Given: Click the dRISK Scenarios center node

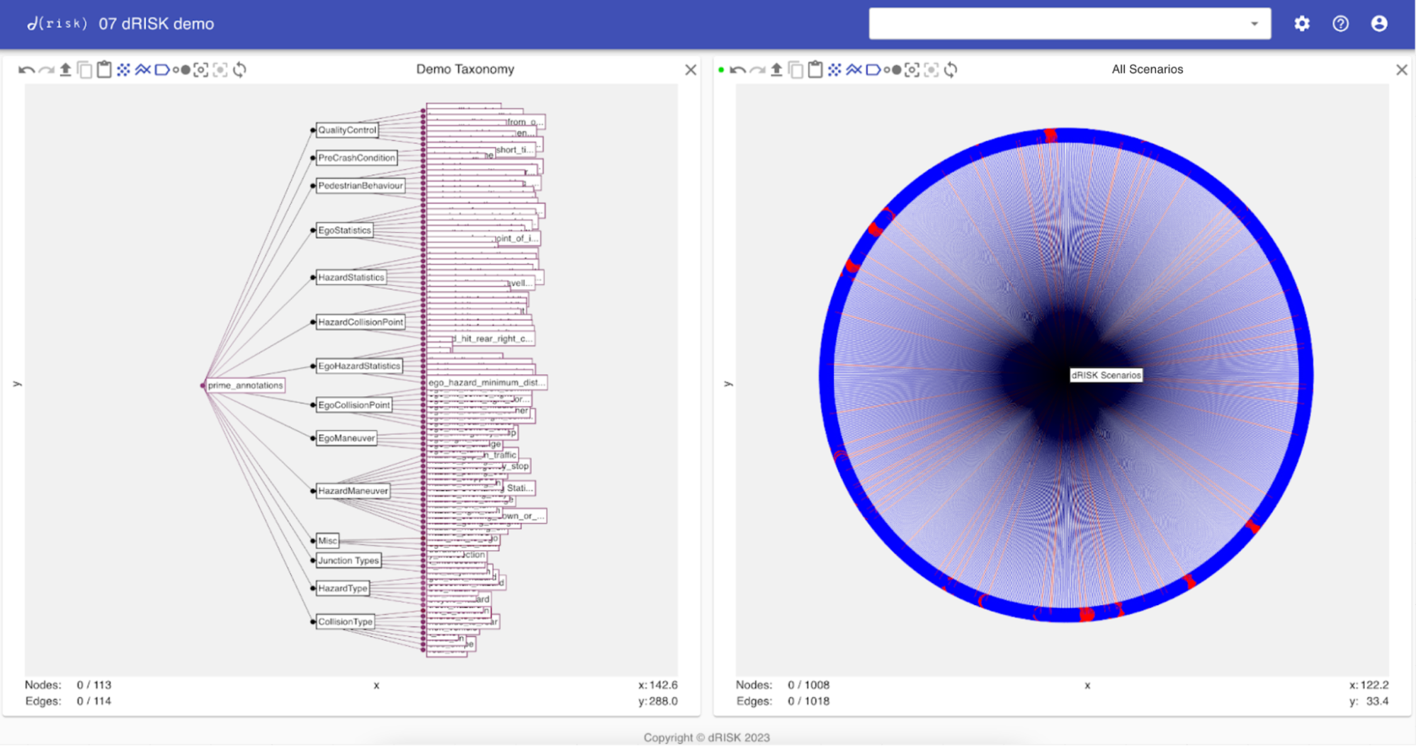Looking at the screenshot, I should 1105,375.
